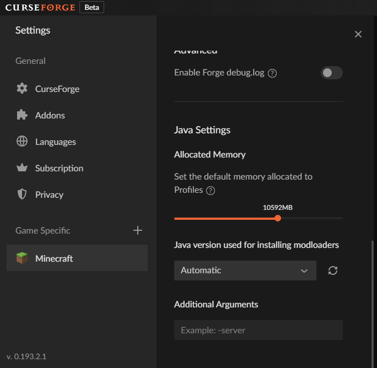Open the Automatic Java version dropdown
Image resolution: width=377 pixels, height=368 pixels.
tap(245, 270)
